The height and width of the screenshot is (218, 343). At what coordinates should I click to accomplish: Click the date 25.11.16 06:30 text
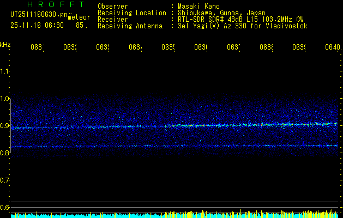(x=37, y=26)
